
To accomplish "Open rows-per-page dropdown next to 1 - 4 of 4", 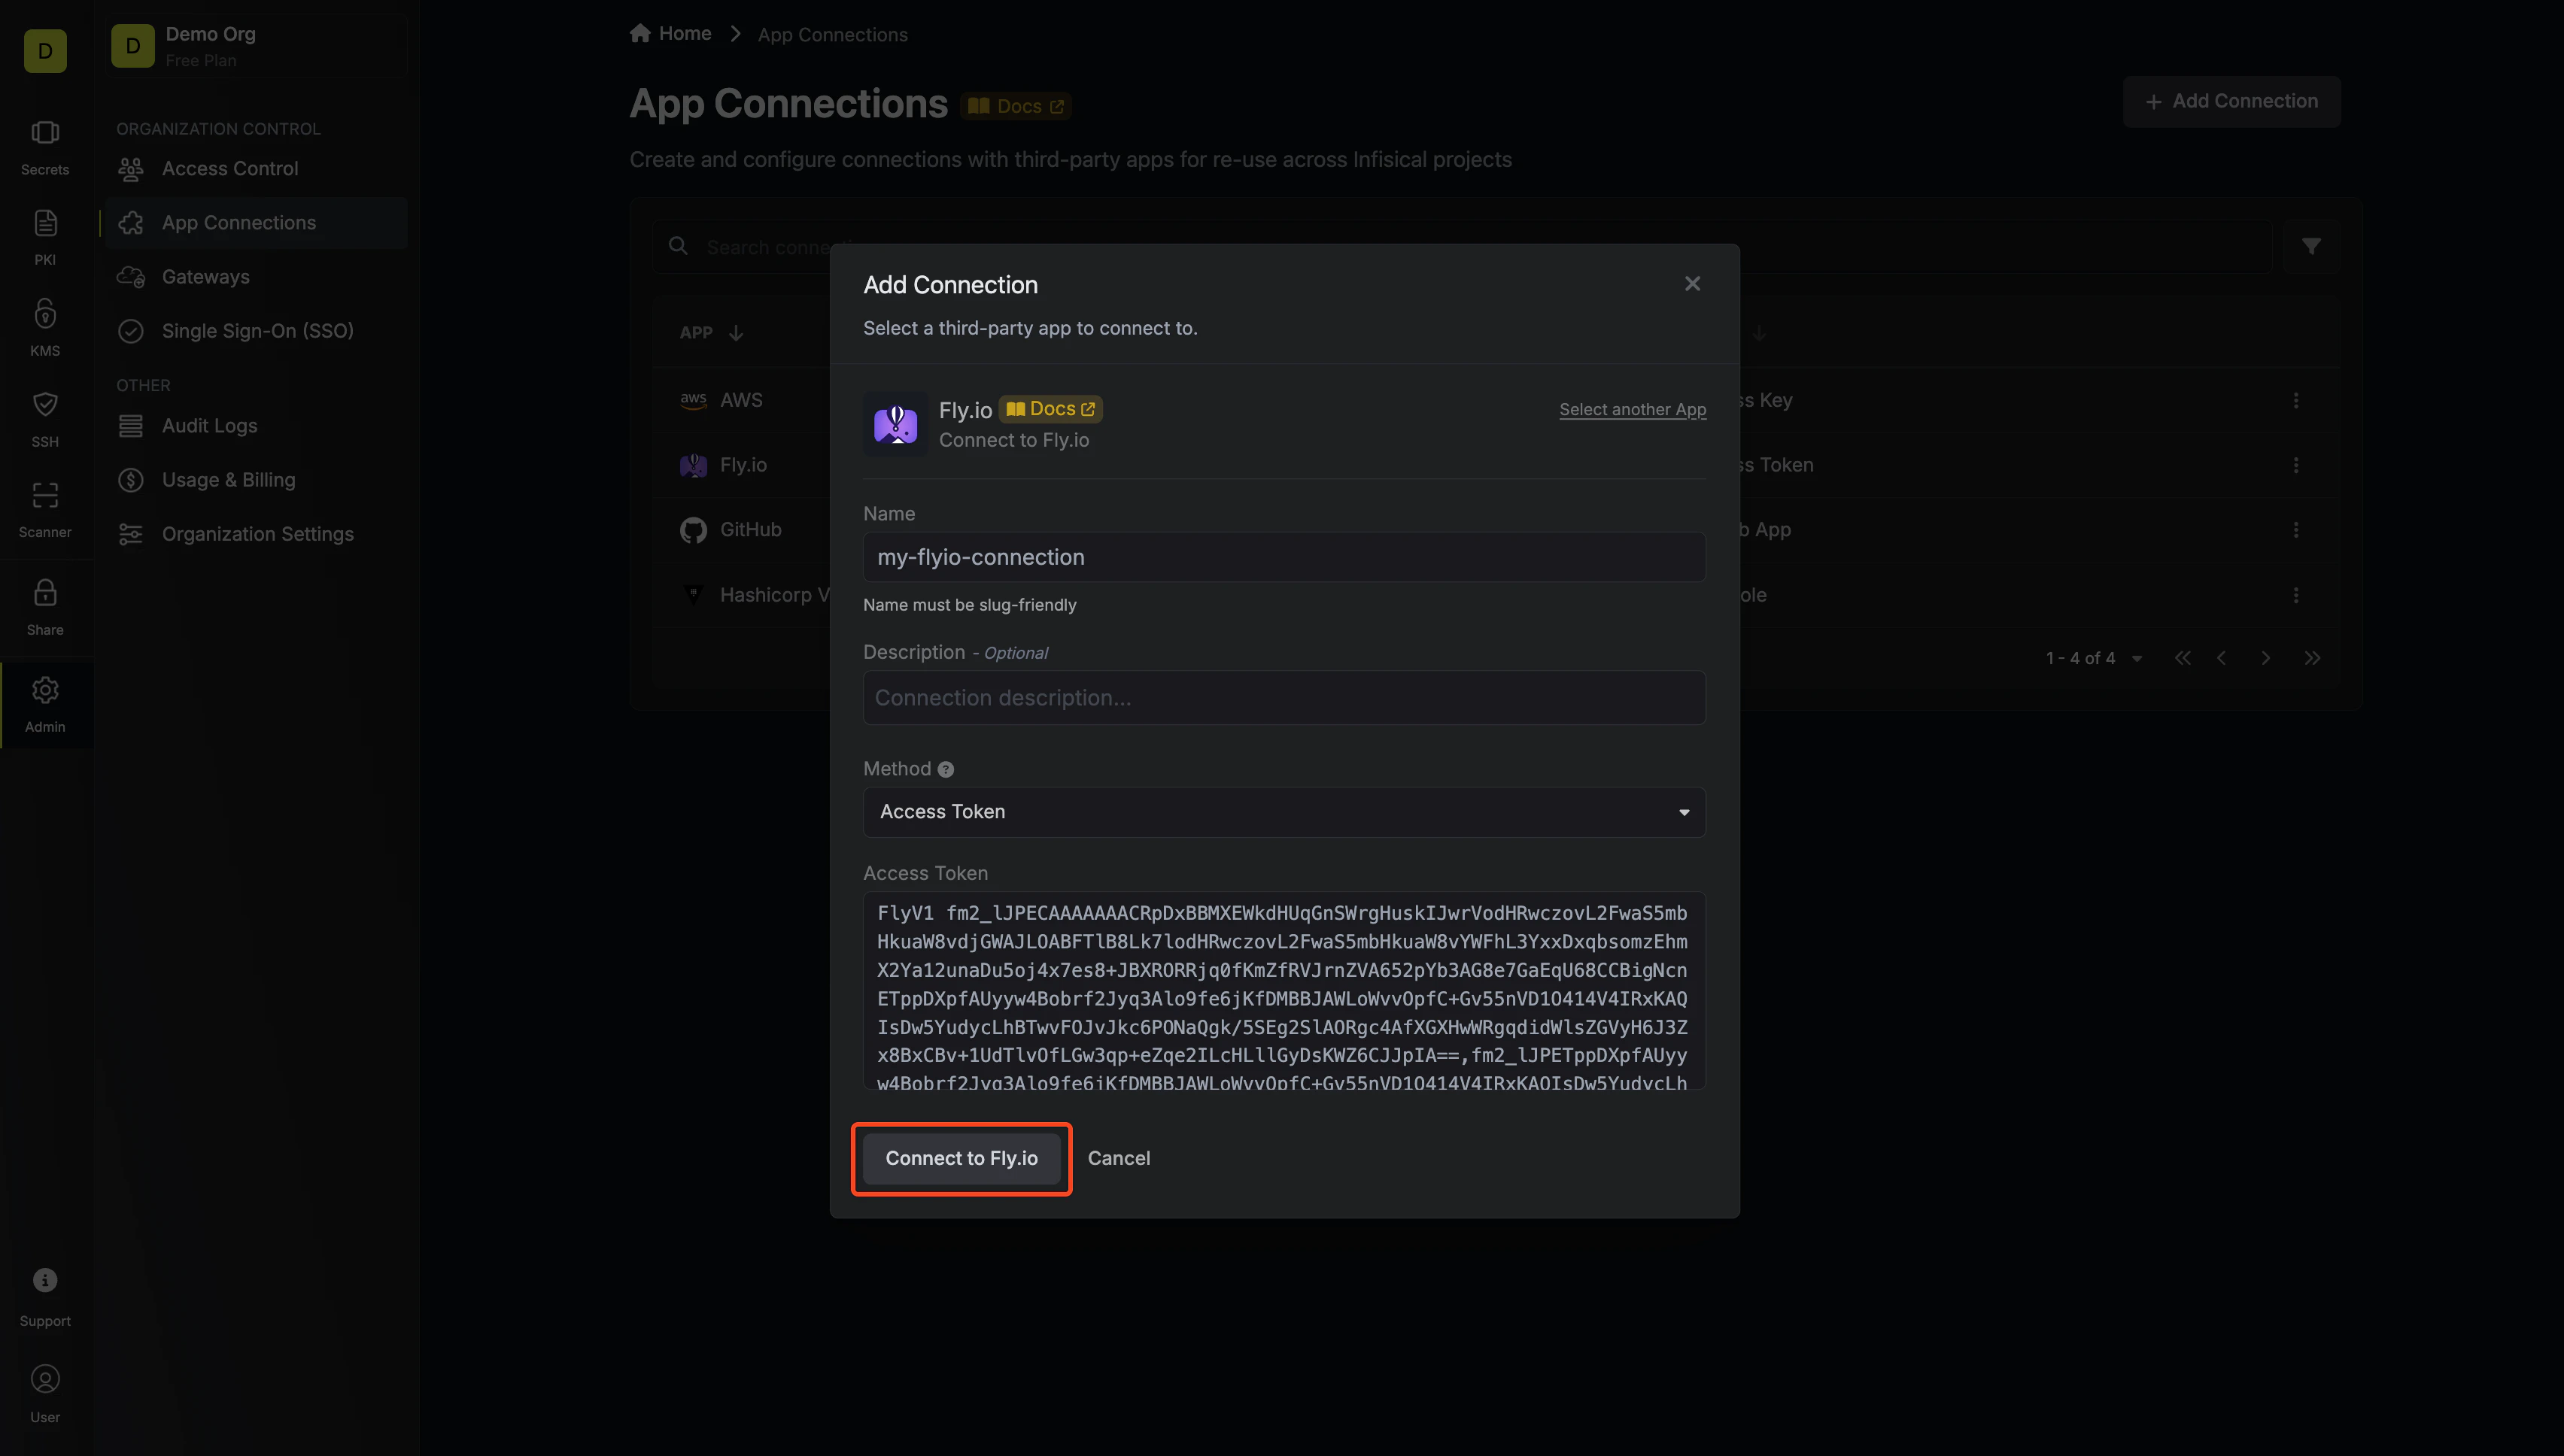I will 2137,659.
